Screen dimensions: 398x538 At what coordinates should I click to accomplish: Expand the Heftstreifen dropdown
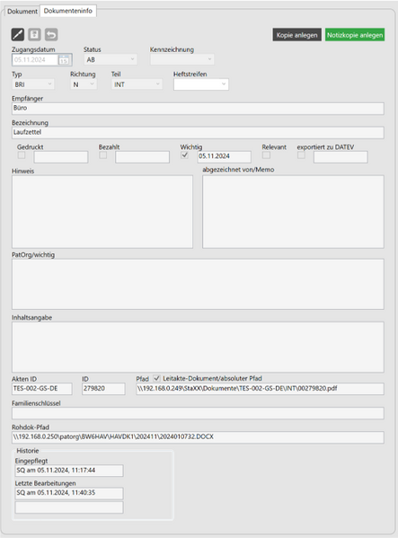[x=201, y=84]
